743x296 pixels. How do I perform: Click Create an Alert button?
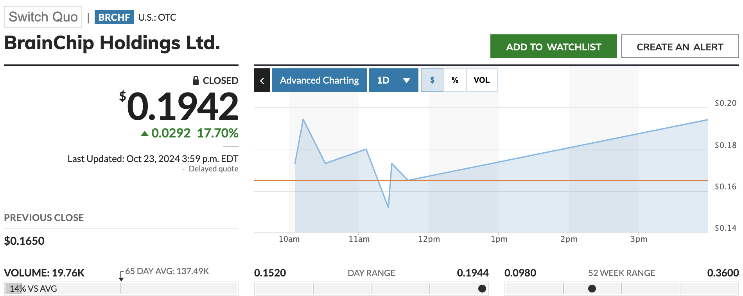(680, 46)
